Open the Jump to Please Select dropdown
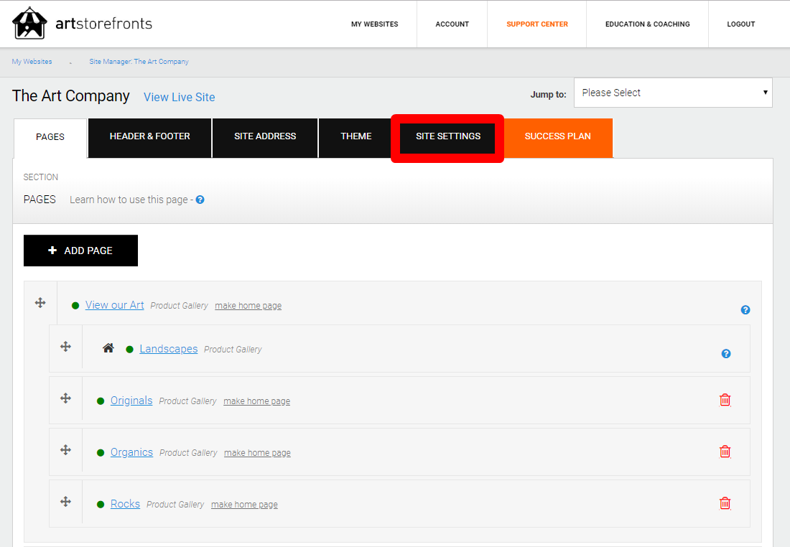The width and height of the screenshot is (790, 547). click(672, 92)
